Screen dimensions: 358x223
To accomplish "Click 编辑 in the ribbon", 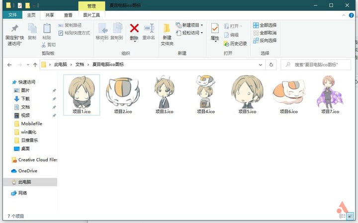I will tap(231, 35).
